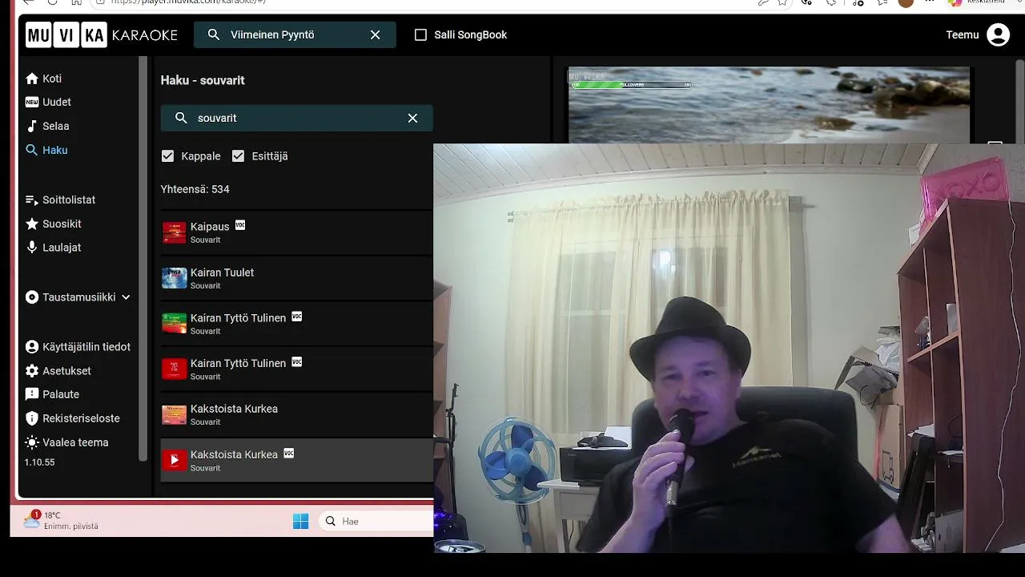Open Asetukset via the gear icon
Image resolution: width=1025 pixels, height=577 pixels.
point(32,371)
